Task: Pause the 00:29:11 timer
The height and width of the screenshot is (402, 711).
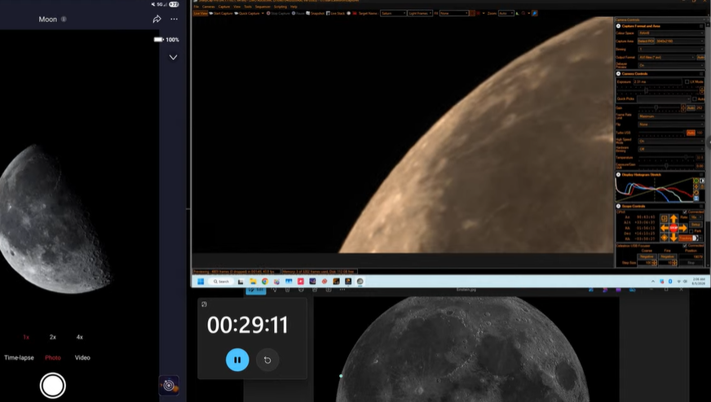Action: (237, 360)
